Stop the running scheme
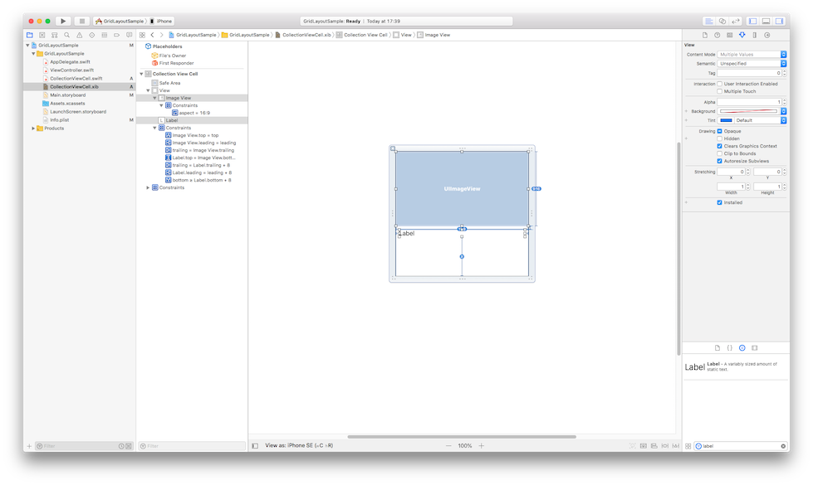 (81, 22)
